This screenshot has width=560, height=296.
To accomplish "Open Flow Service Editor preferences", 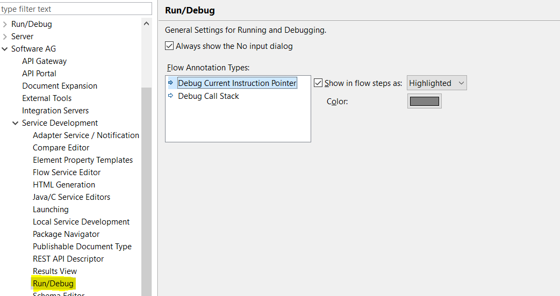I will point(67,172).
